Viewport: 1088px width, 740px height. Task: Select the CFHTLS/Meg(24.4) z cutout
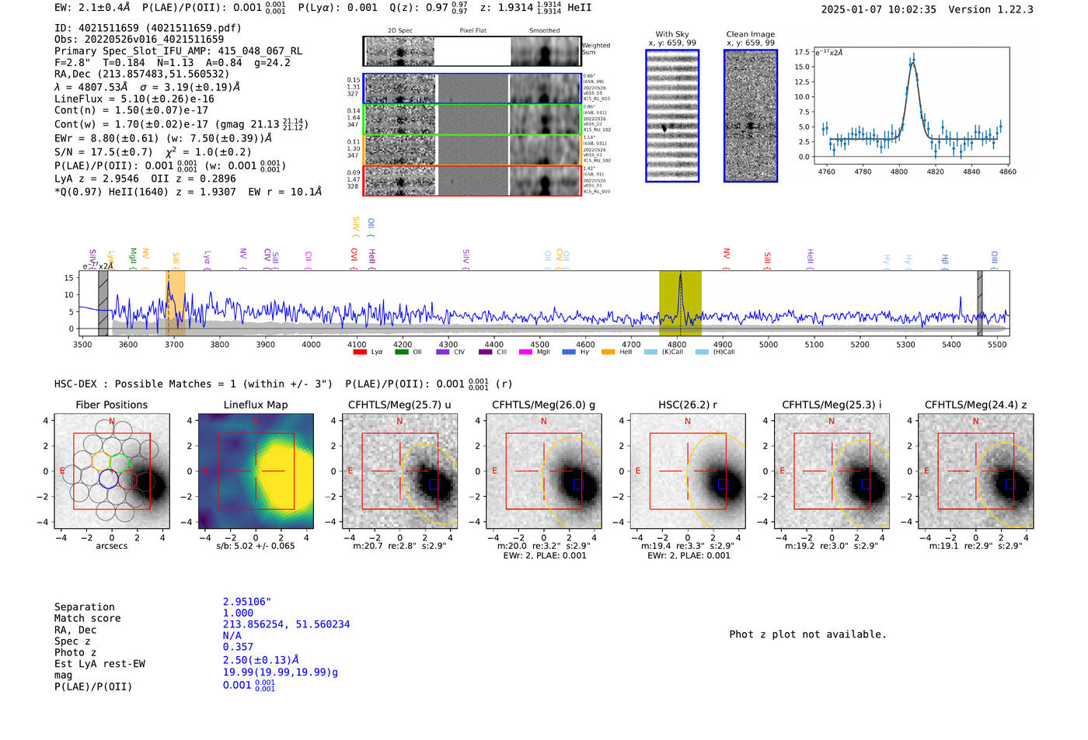[975, 471]
